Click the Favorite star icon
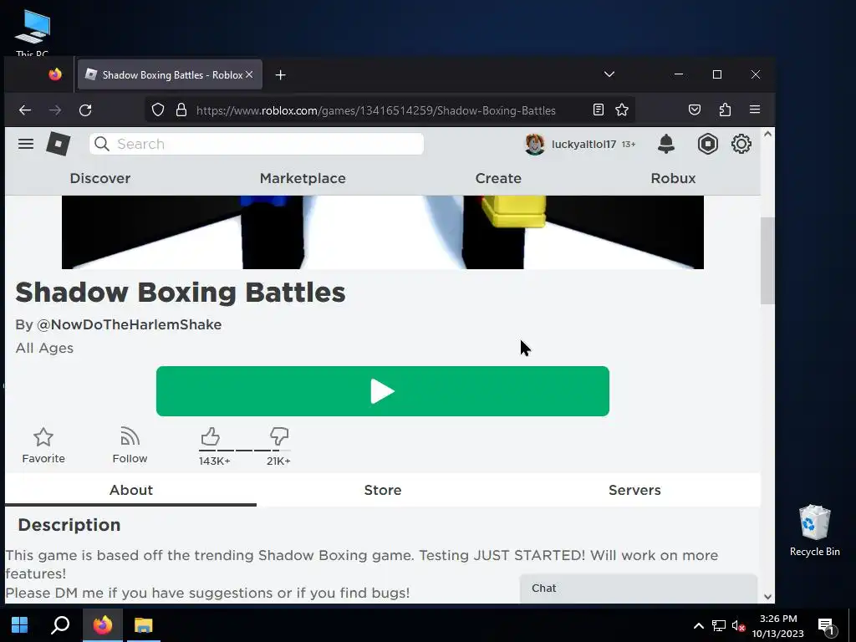Image resolution: width=856 pixels, height=642 pixels. click(x=43, y=437)
